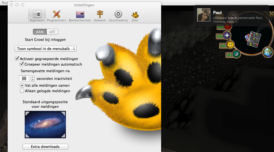This screenshot has height=152, width=274.
Task: Click the red hitpoints orb in game
Action: [x=228, y=27]
